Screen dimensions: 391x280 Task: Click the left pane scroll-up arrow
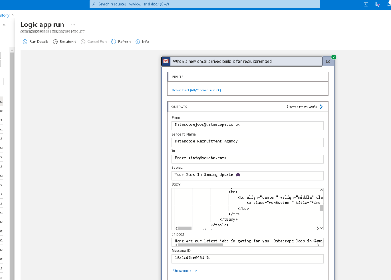tap(12, 50)
